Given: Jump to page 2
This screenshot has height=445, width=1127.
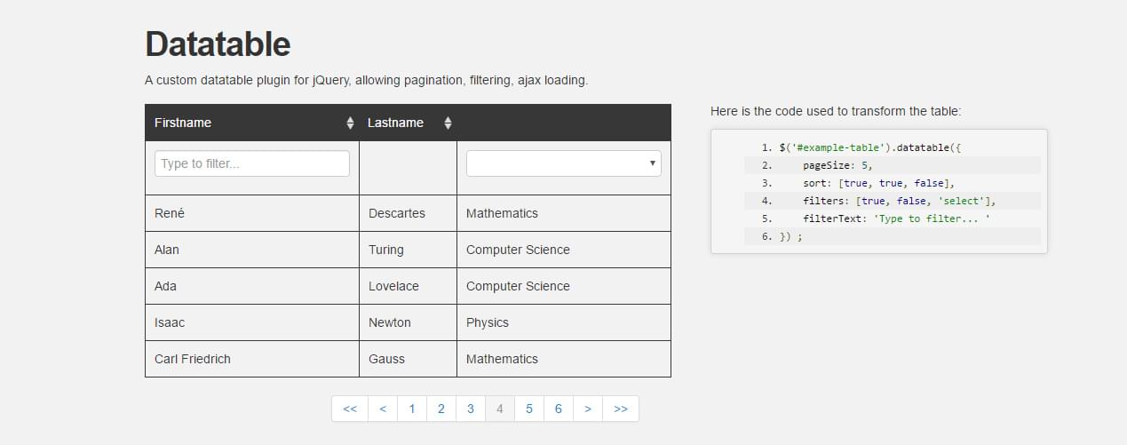Looking at the screenshot, I should tap(441, 409).
